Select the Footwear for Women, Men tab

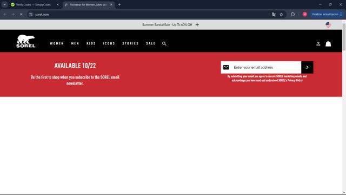pos(88,5)
